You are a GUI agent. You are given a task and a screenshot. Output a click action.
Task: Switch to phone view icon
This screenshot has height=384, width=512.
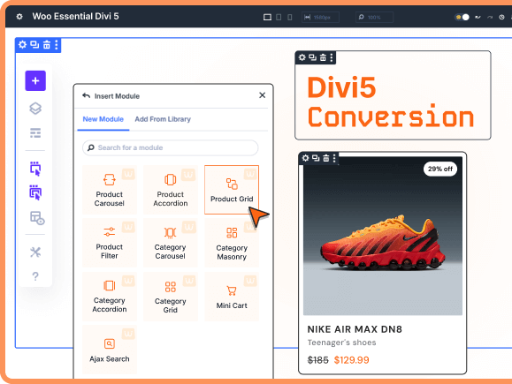click(x=290, y=17)
